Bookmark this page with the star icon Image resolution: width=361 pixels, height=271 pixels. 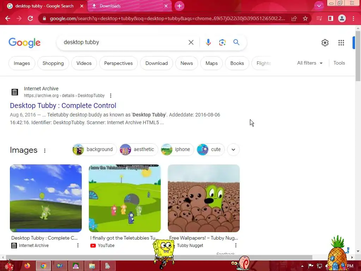[x=305, y=18]
